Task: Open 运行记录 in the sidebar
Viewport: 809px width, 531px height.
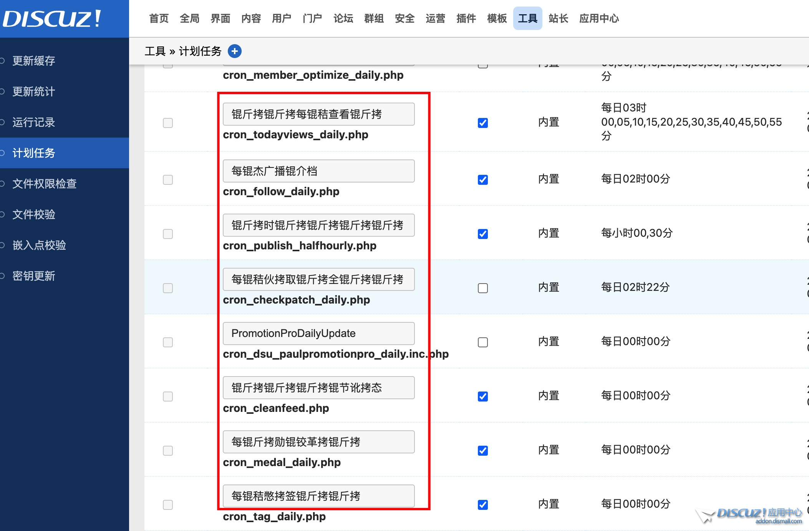Action: [34, 122]
